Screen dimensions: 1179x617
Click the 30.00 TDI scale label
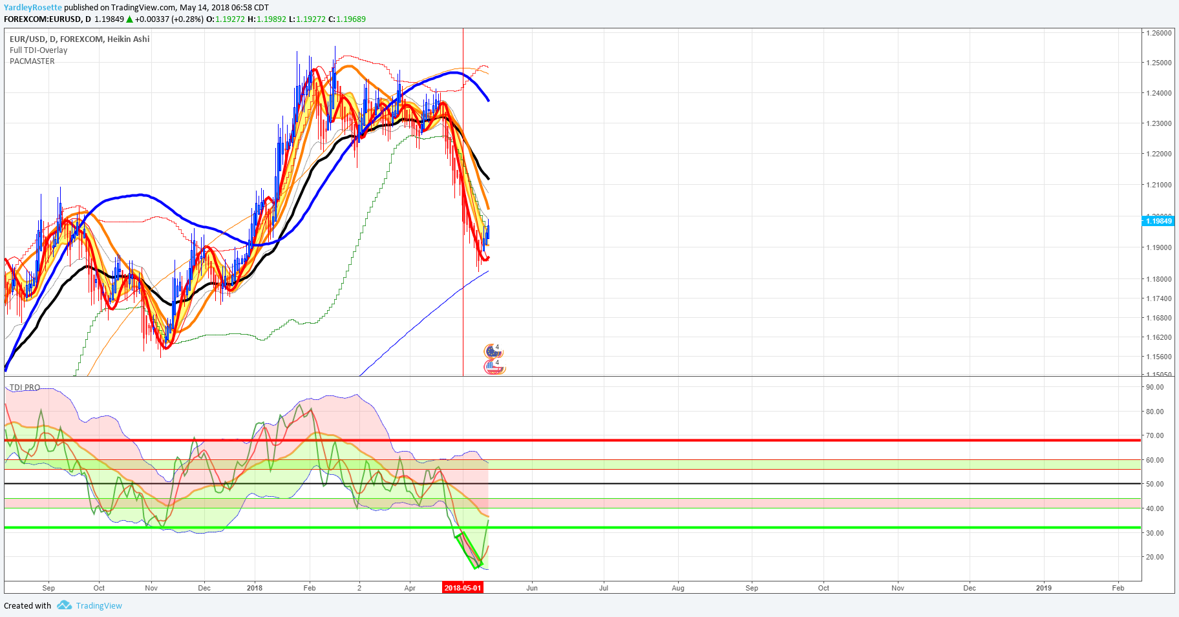1154,534
